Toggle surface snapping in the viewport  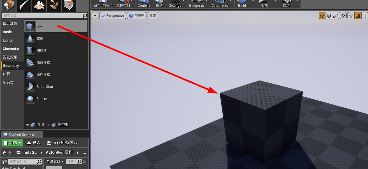(351, 16)
